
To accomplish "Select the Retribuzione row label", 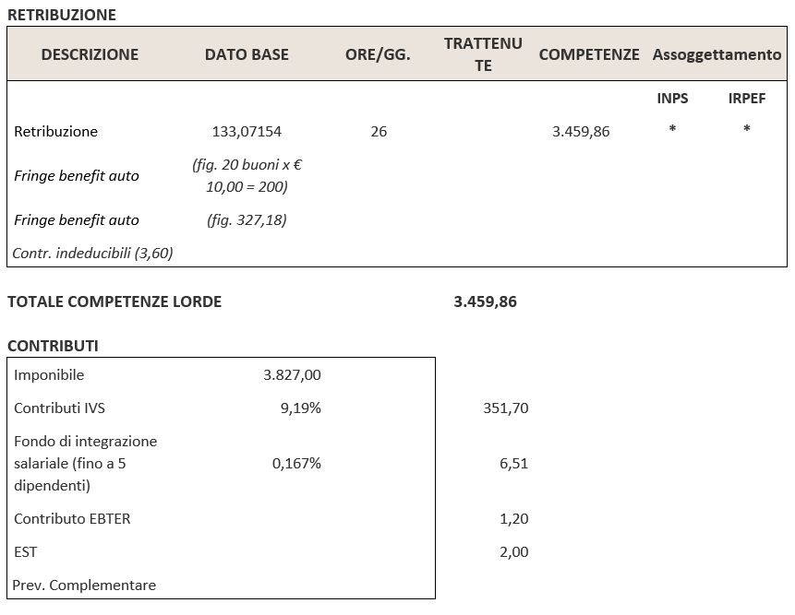I will pyautogui.click(x=55, y=131).
